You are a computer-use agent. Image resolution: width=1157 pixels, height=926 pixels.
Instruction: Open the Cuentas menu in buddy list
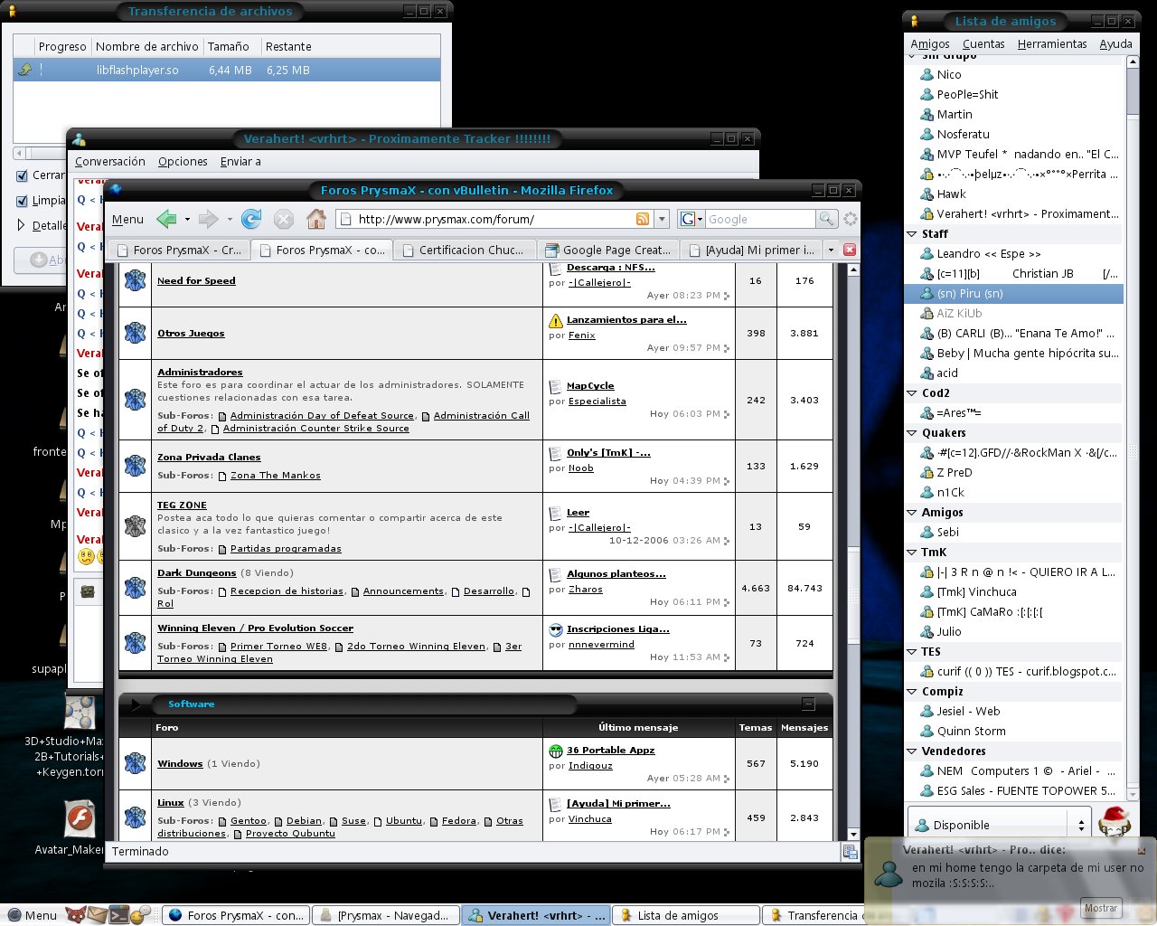(x=983, y=43)
